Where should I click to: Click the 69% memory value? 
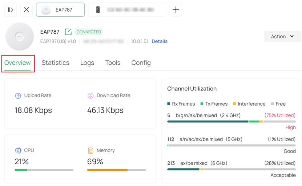(x=95, y=162)
